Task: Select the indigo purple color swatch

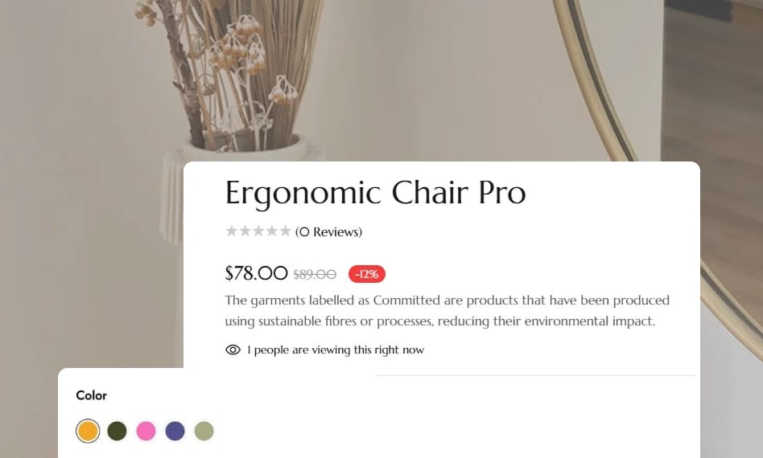Action: pos(175,431)
